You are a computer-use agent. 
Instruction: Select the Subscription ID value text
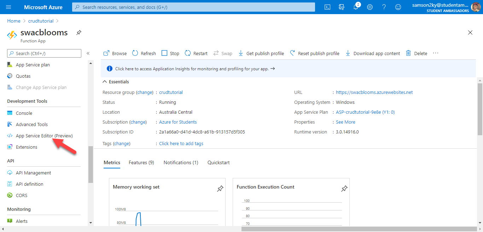202,132
